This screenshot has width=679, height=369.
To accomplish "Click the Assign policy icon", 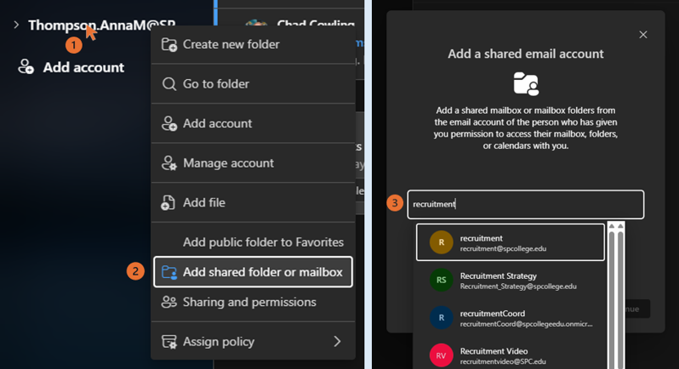I will click(x=169, y=342).
